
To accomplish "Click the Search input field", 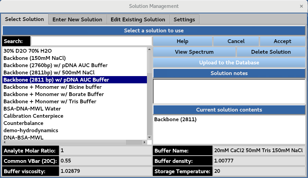I will (x=91, y=41).
